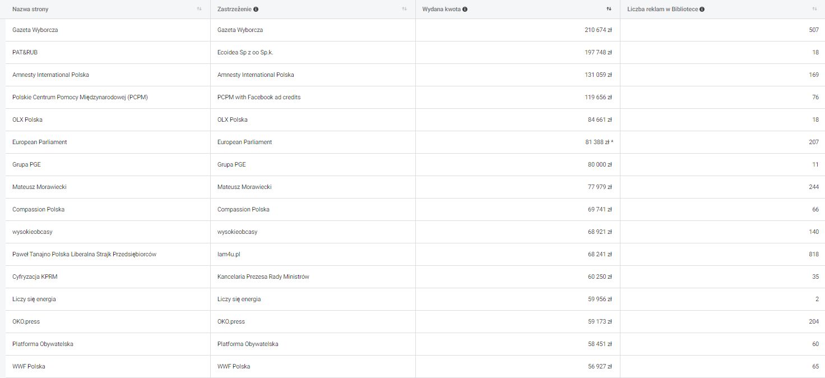Click Polskie Centrum Pomocy Międzynarodowej (PCPM) row name
The height and width of the screenshot is (378, 825).
80,97
